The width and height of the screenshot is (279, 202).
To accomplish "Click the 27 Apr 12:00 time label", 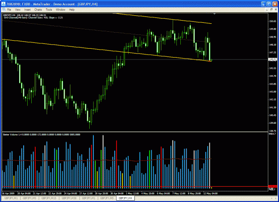I will 86,194.
